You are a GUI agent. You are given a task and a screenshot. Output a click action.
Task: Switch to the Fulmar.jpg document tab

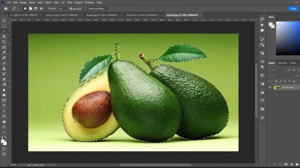pos(102,15)
